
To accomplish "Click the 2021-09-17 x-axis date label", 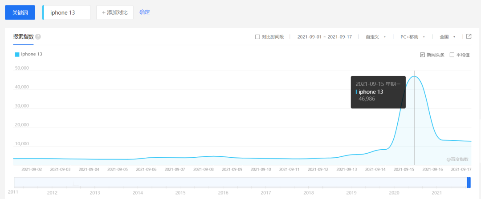I will point(461,169).
